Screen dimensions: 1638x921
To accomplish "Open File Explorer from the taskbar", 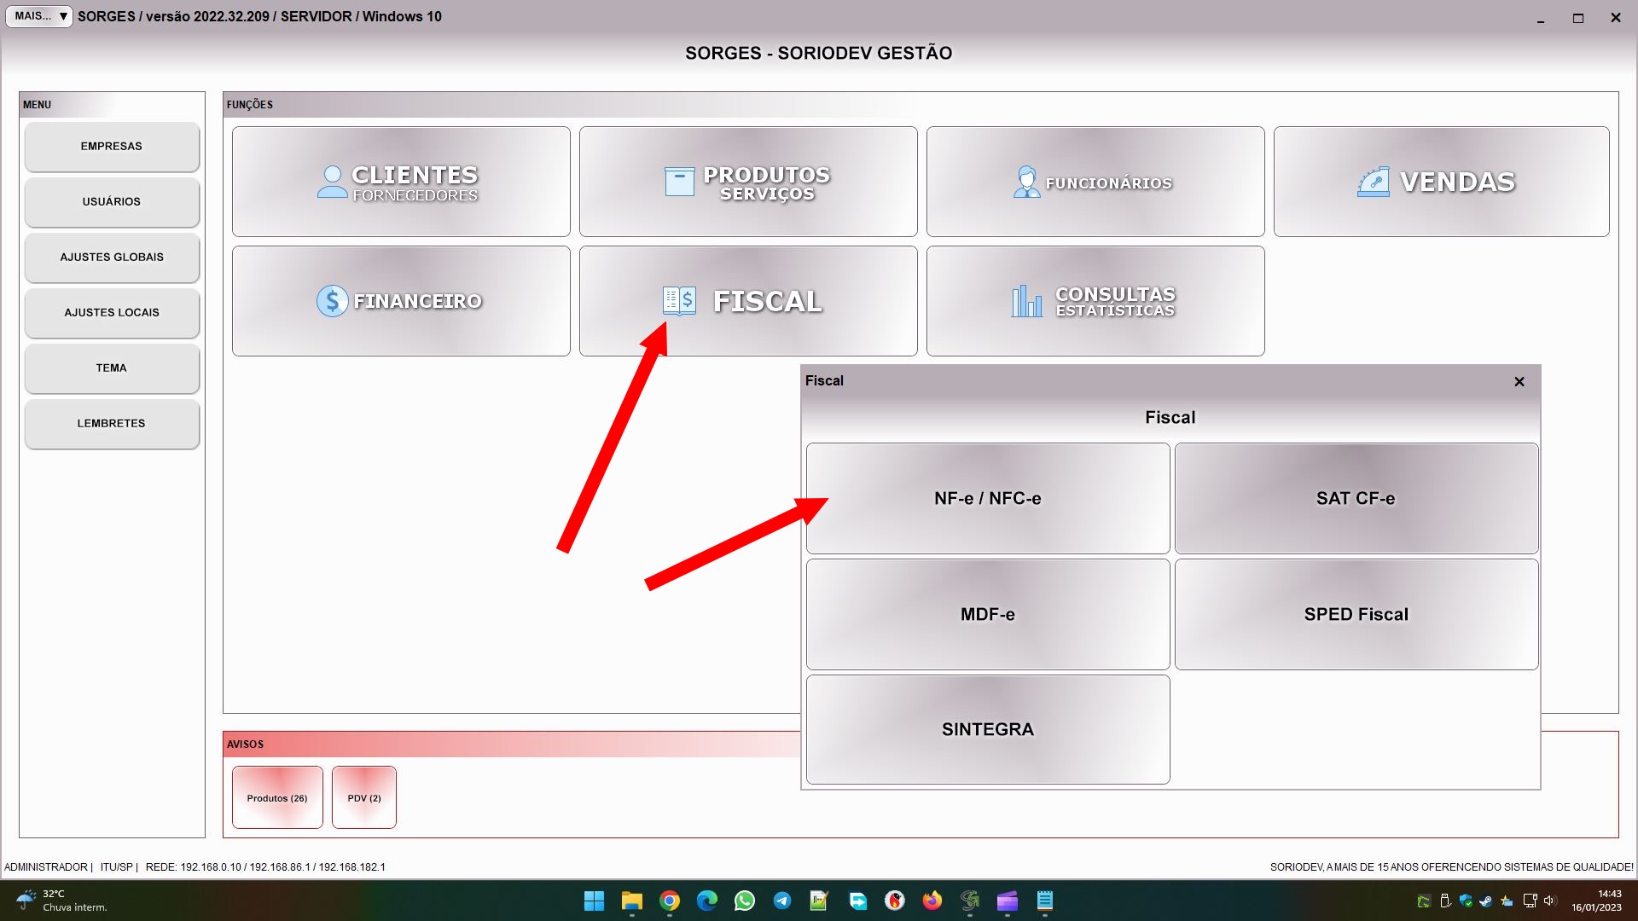I will pyautogui.click(x=631, y=901).
